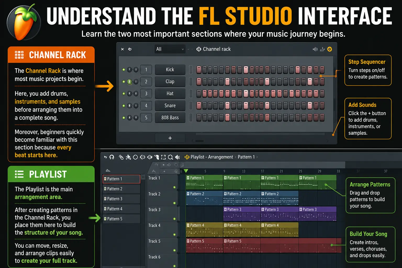Open the 'All' channel filter dropdown

click(170, 49)
